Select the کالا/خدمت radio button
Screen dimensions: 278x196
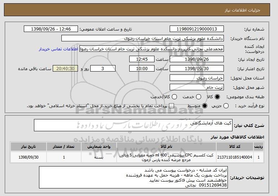point(174,97)
